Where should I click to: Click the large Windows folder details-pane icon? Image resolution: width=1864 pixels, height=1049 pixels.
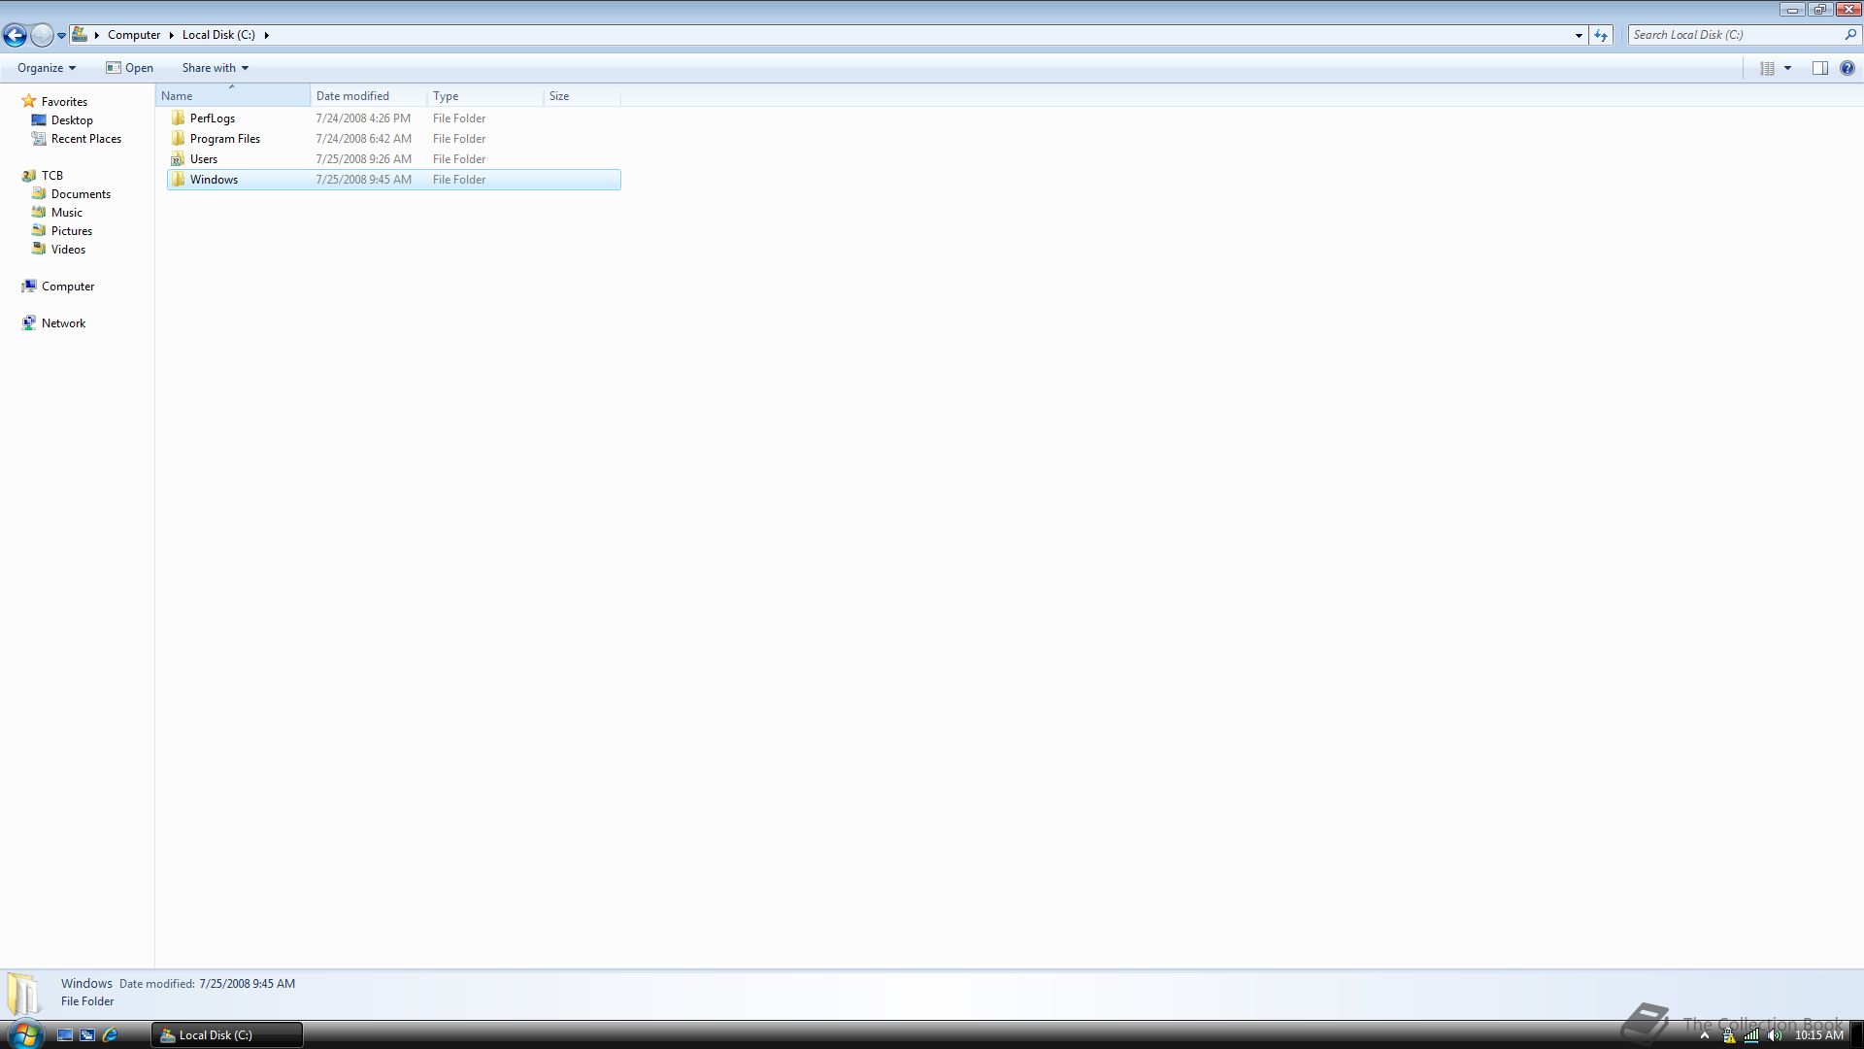click(x=24, y=994)
